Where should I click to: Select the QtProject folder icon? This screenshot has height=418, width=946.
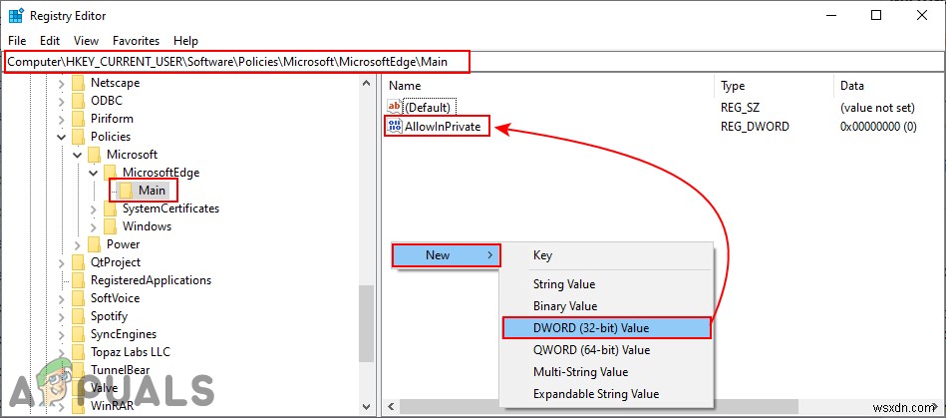[x=79, y=262]
